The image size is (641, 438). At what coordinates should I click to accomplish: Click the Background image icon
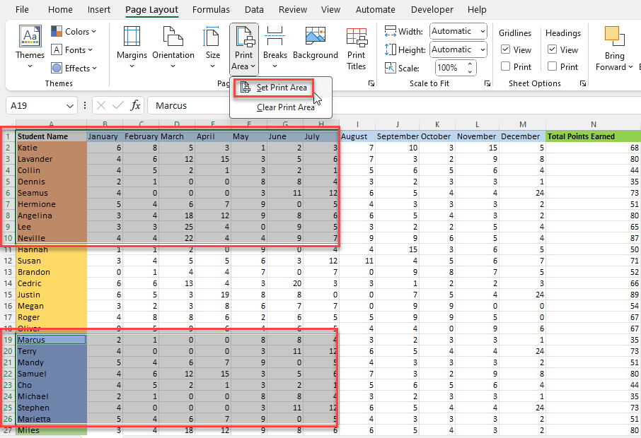click(315, 37)
